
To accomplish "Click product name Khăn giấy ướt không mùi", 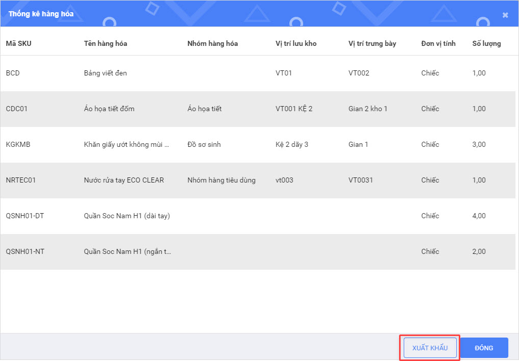I will tap(127, 144).
